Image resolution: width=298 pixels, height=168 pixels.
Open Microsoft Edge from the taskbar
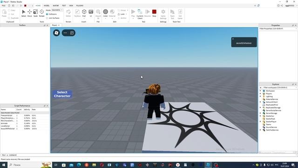(79, 165)
